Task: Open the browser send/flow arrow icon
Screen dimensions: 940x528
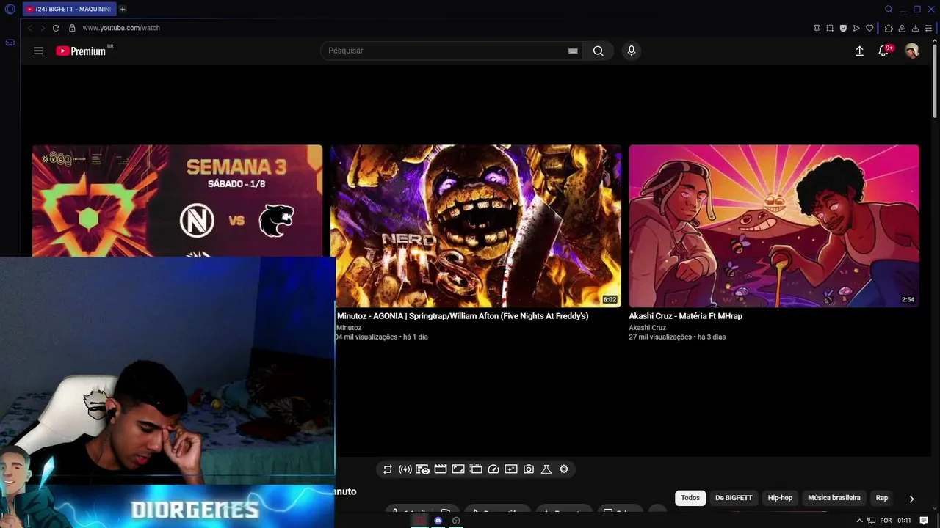Action: pyautogui.click(x=856, y=28)
